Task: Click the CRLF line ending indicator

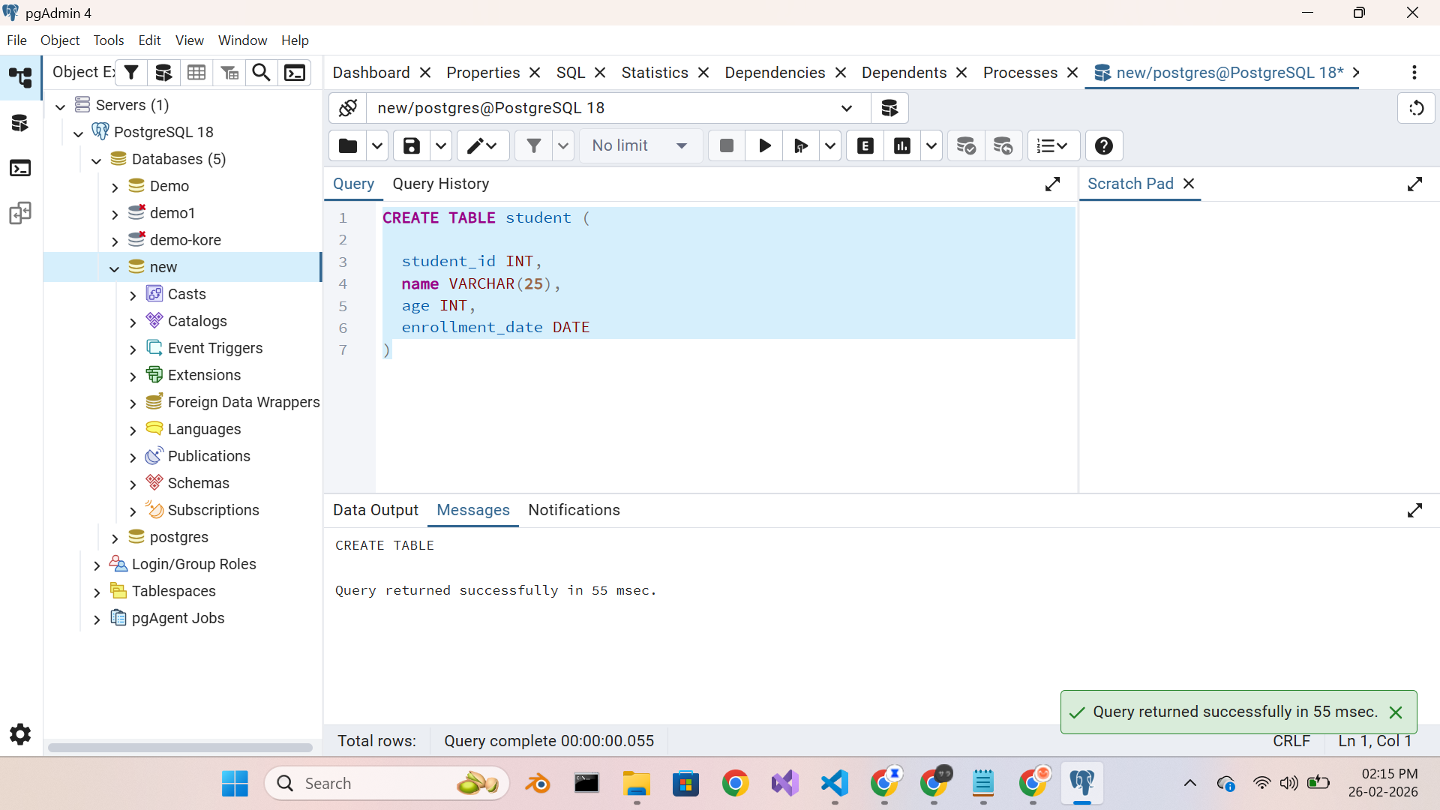Action: [x=1291, y=741]
